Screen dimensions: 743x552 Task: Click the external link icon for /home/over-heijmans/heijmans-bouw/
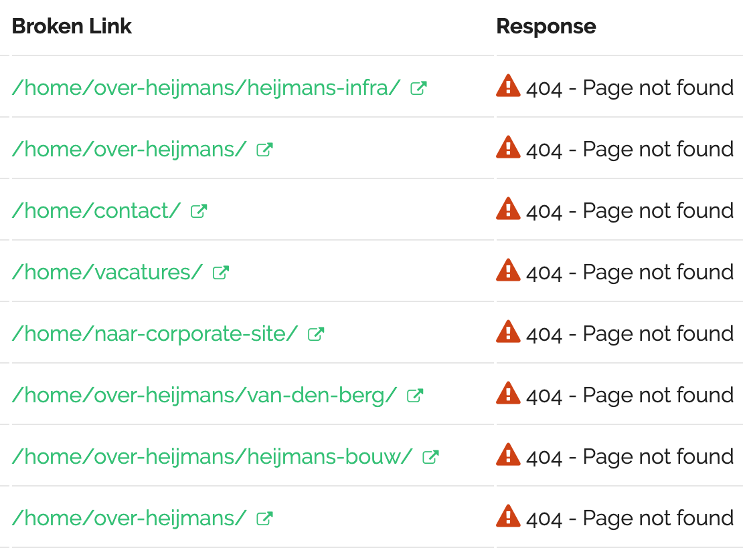tap(429, 455)
